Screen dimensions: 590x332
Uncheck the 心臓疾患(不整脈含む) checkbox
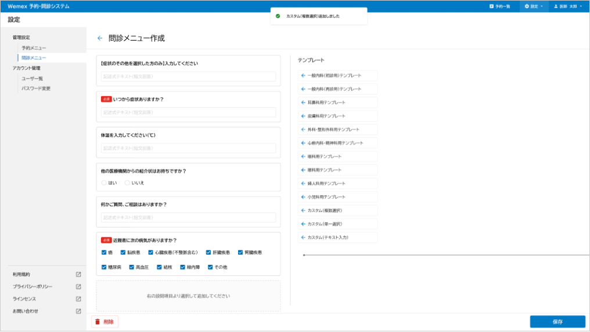150,253
